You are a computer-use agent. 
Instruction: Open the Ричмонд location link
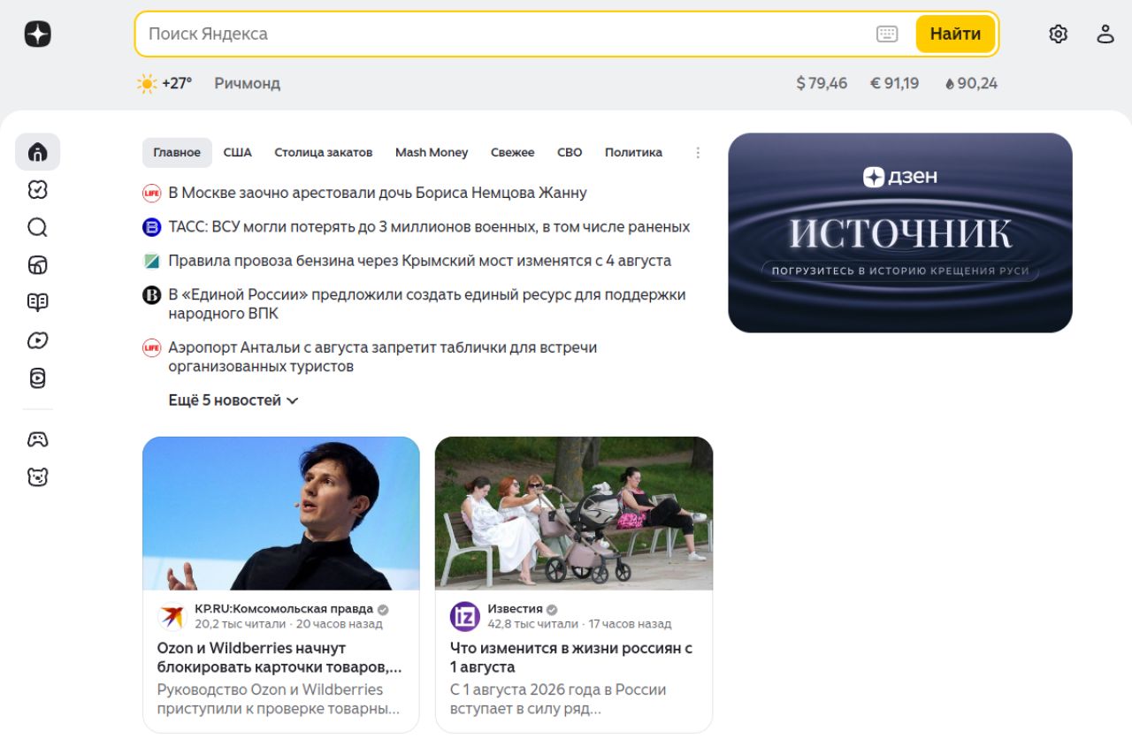[x=247, y=83]
